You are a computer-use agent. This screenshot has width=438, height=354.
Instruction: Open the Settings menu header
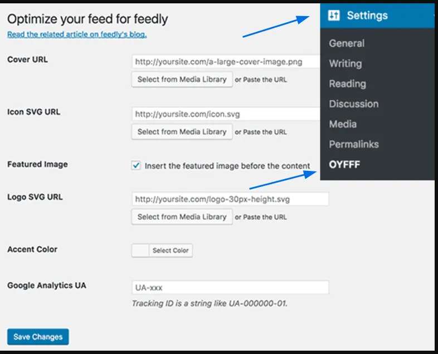point(377,16)
